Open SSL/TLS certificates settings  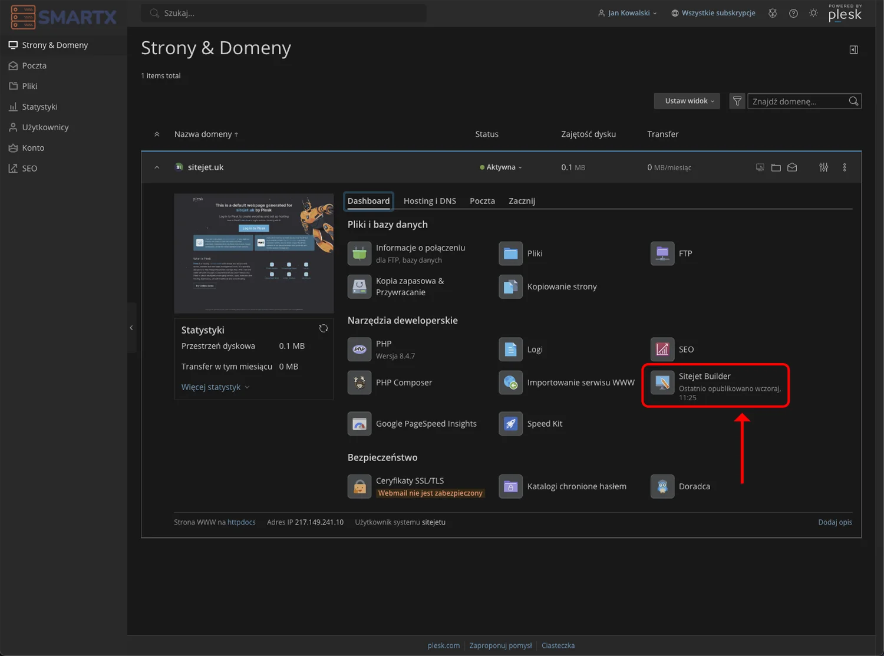pyautogui.click(x=410, y=480)
